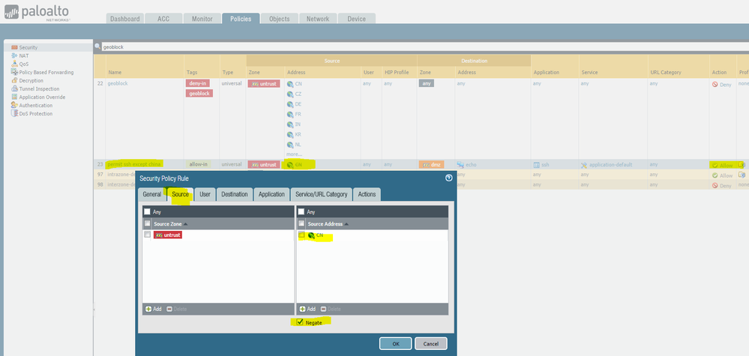
Task: Toggle the Source Zone header select-all checkbox
Action: pos(147,223)
